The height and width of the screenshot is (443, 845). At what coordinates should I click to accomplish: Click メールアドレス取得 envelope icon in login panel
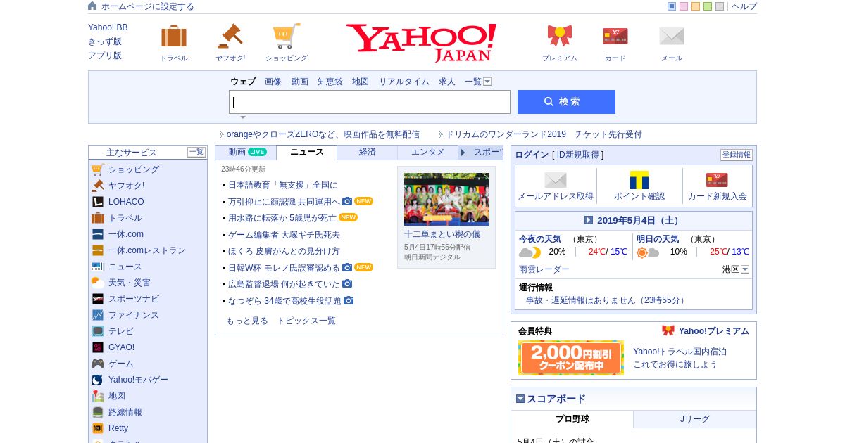pyautogui.click(x=556, y=180)
